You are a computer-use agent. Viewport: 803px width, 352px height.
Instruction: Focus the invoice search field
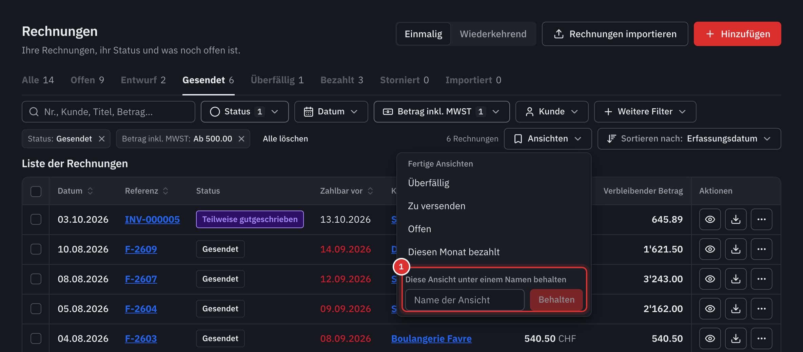tap(109, 112)
